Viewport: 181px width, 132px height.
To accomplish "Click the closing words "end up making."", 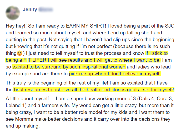I will pos(23,126).
